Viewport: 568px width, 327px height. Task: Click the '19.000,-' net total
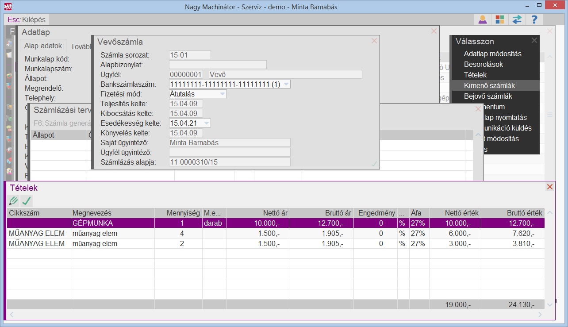(455, 304)
